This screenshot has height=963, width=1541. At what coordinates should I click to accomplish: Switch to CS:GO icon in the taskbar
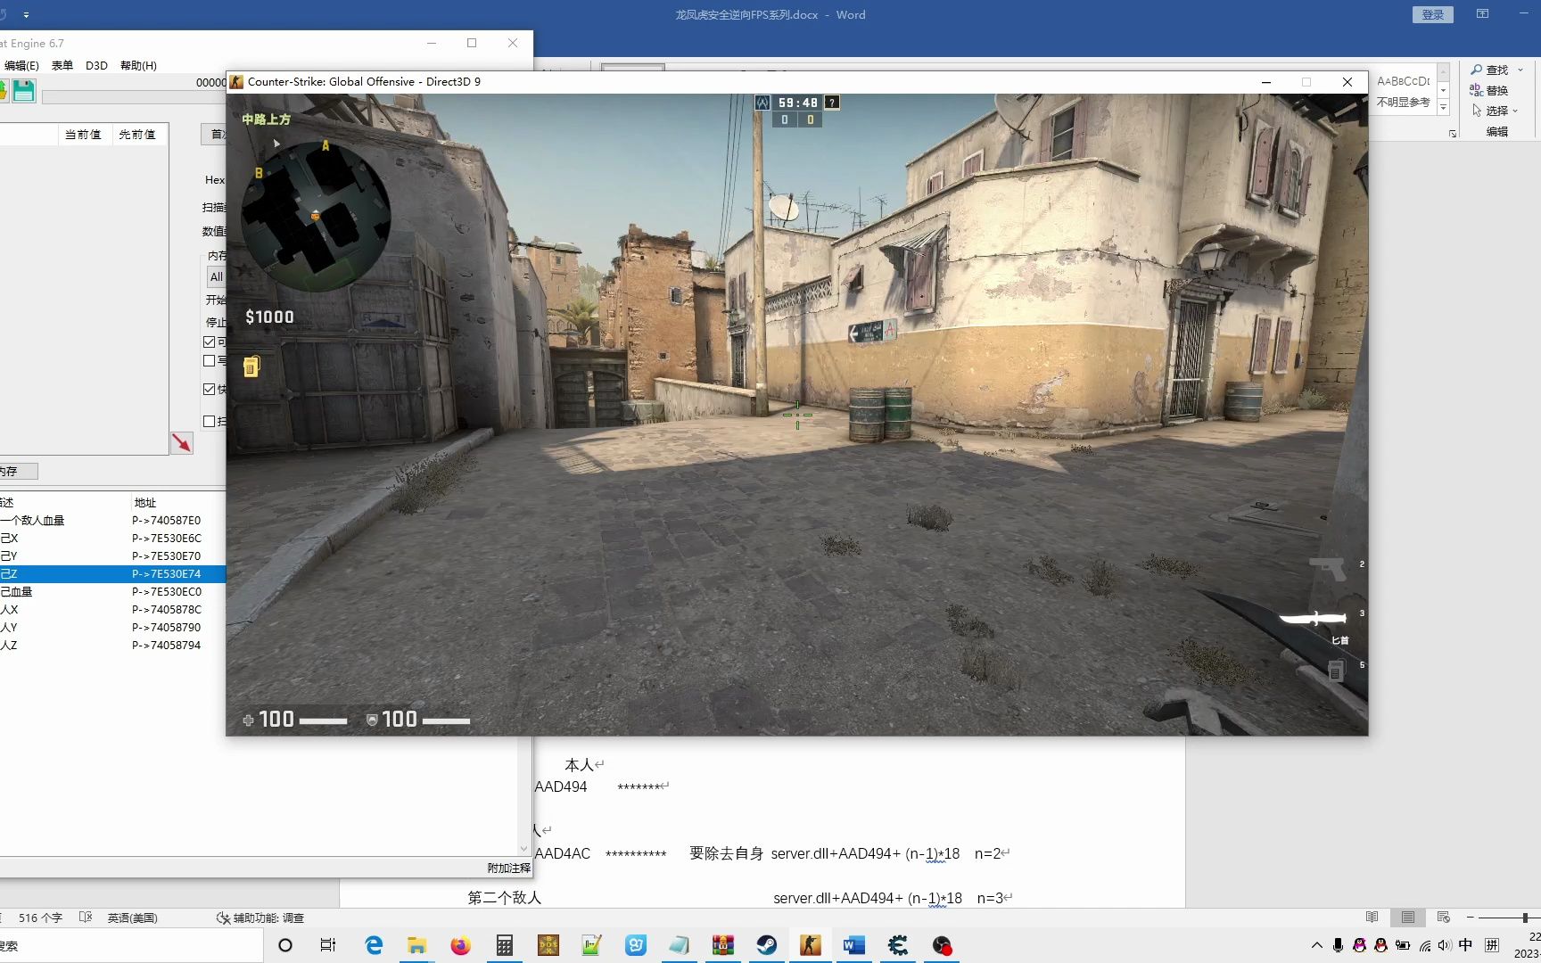click(x=810, y=945)
